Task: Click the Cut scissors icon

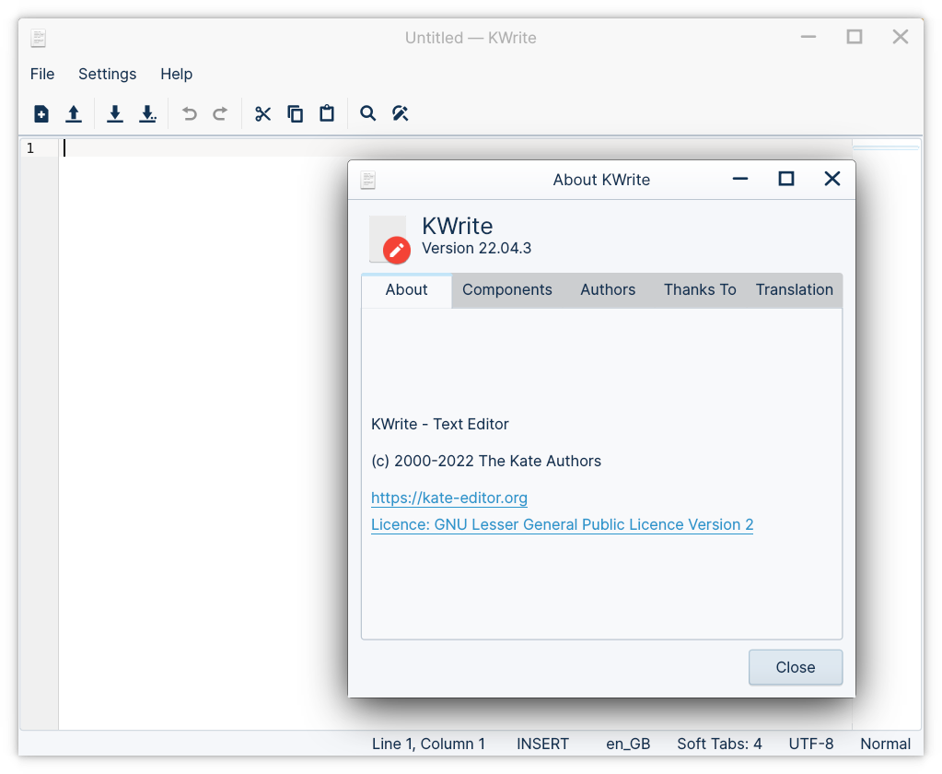Action: pyautogui.click(x=262, y=113)
